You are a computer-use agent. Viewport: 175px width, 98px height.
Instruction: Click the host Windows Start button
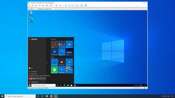[x=2, y=96]
